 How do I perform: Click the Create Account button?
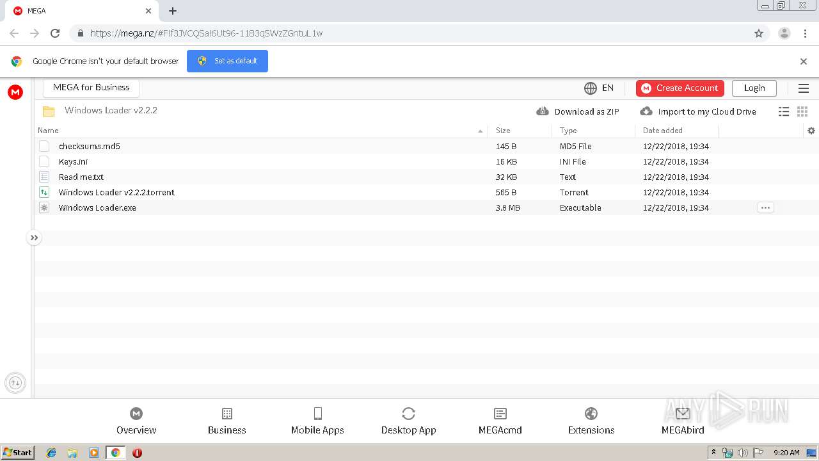point(680,88)
